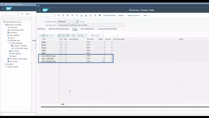
Task: Switch to the Input Help/Check tab
Action: [87, 29]
